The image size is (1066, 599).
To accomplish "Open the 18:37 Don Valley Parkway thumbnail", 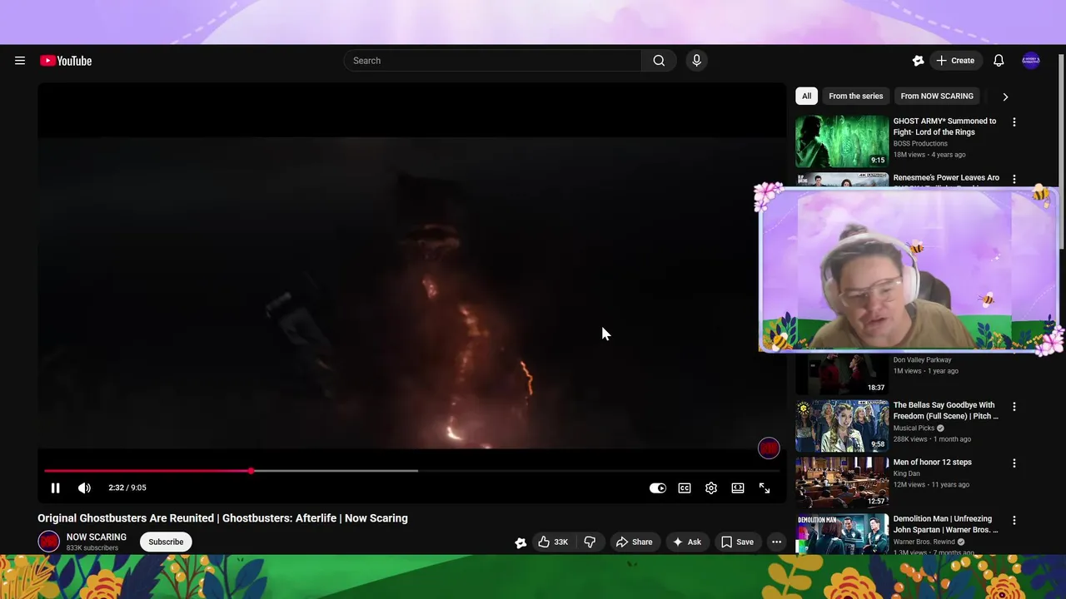I will tap(842, 374).
